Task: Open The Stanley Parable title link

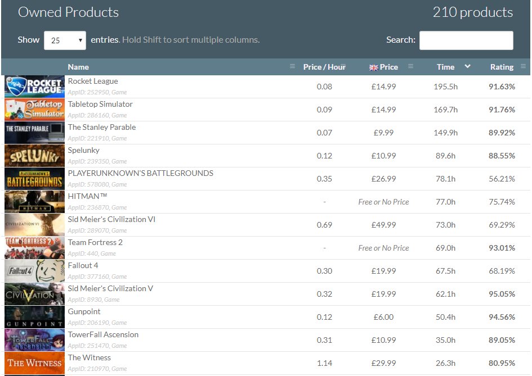Action: tap(102, 128)
